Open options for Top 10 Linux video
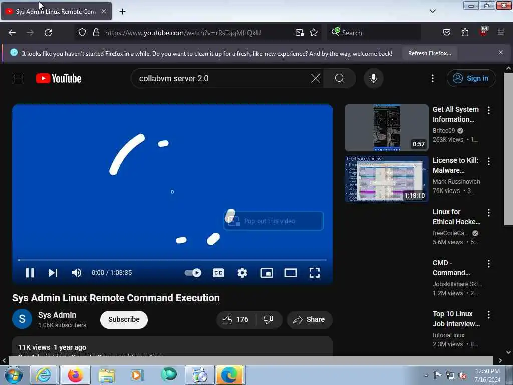Screen dimensions: 513x385 [489, 315]
